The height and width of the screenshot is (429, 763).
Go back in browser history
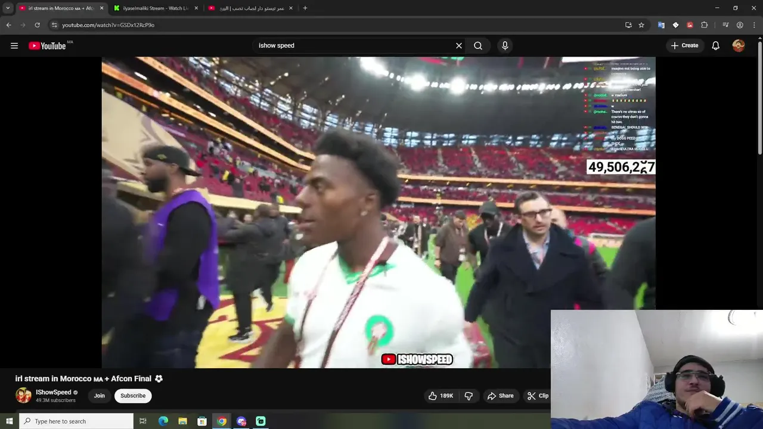click(x=8, y=25)
